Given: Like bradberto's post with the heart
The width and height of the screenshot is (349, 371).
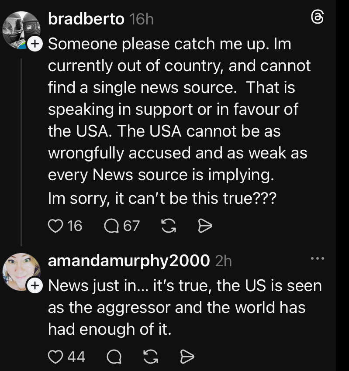Looking at the screenshot, I should [x=55, y=226].
